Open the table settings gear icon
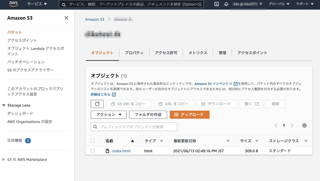 (304, 126)
